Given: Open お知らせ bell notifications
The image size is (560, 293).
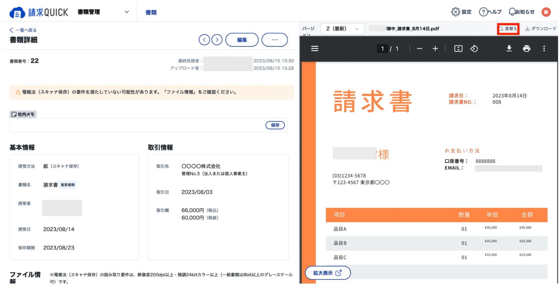Looking at the screenshot, I should [x=512, y=12].
